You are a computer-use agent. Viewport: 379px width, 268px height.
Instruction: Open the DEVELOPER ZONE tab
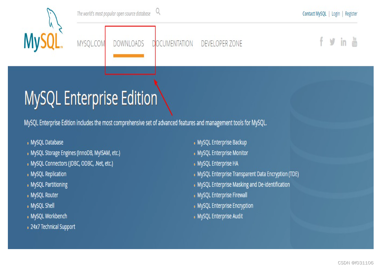222,44
